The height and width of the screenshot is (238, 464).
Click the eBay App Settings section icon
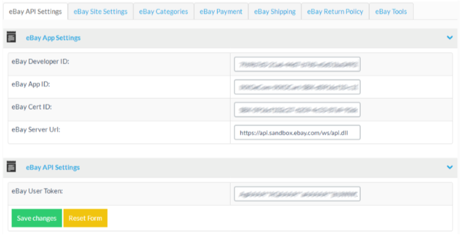point(11,37)
